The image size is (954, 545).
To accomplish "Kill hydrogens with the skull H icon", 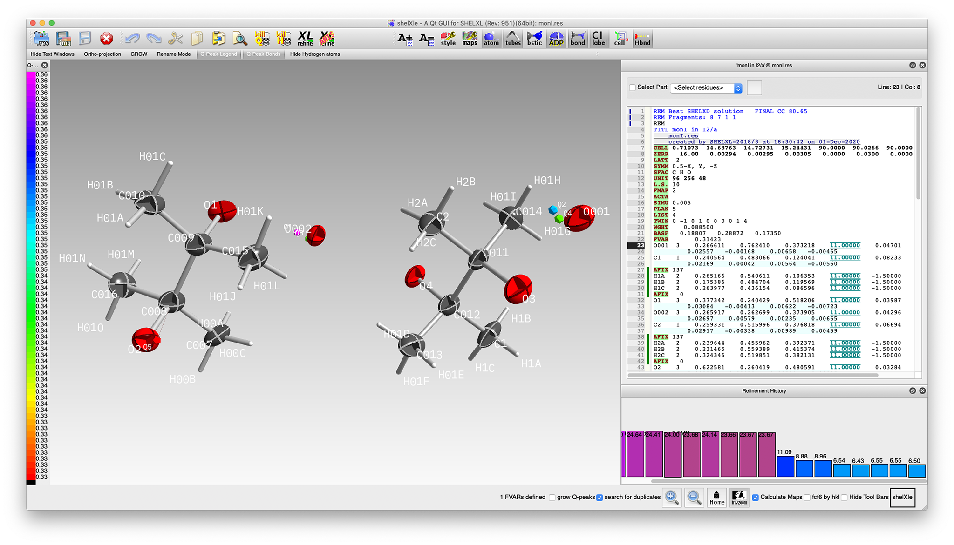I will [x=284, y=38].
